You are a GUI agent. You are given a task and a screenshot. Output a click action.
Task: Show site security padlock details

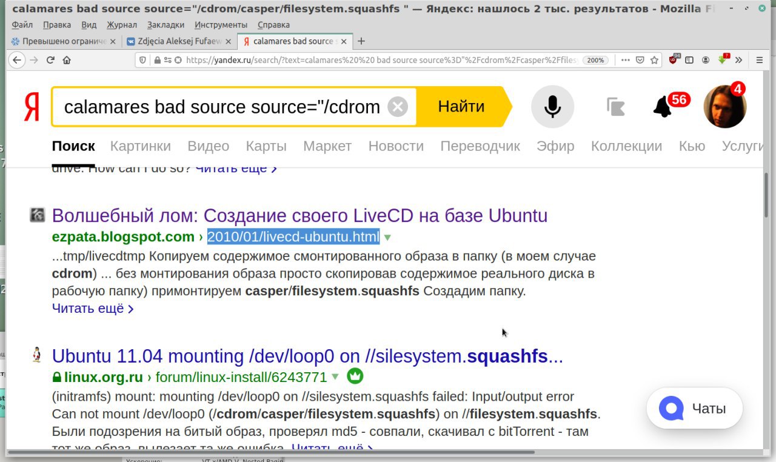tap(157, 60)
